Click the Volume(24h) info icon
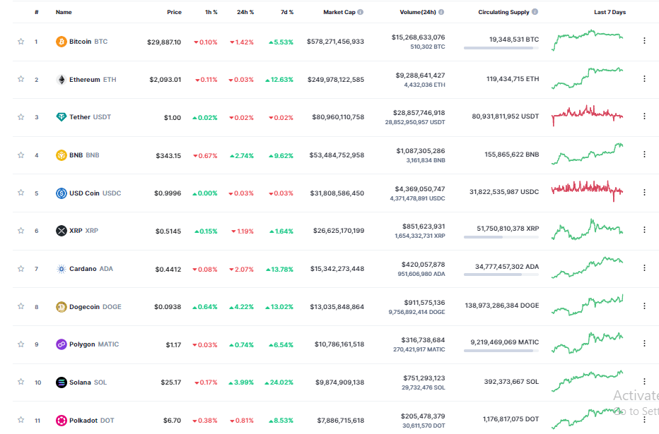This screenshot has width=659, height=434. 441,12
